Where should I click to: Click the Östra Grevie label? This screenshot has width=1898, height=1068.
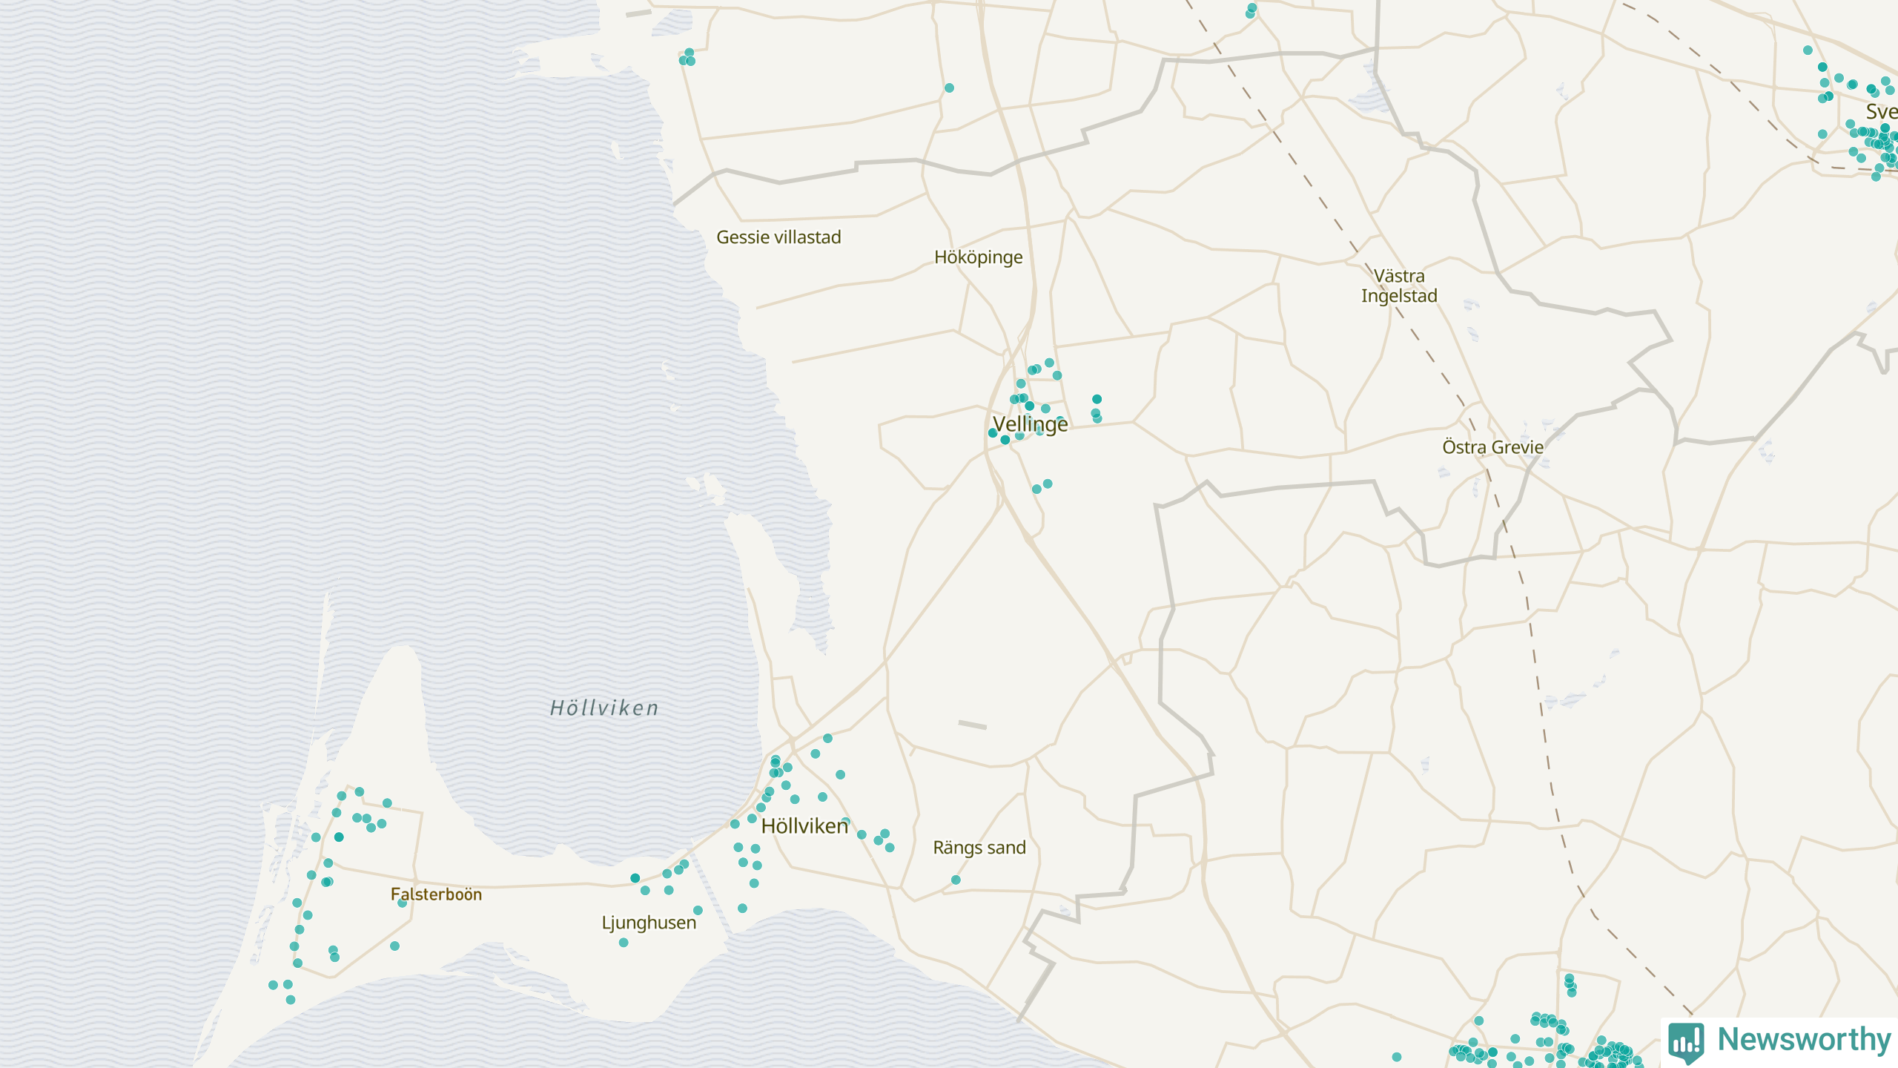pos(1492,446)
